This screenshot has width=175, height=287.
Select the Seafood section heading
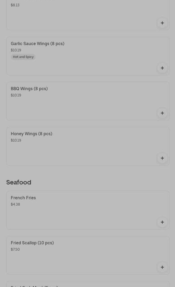[x=19, y=182]
